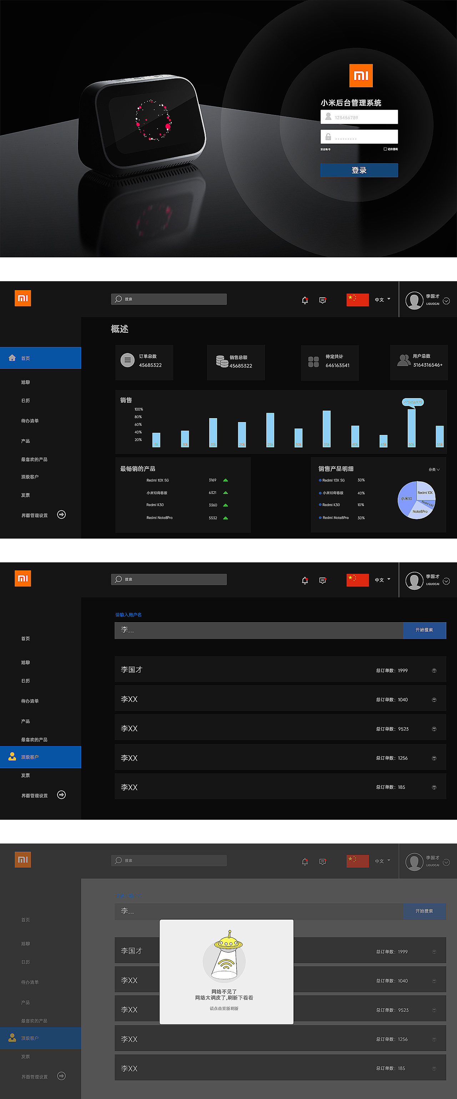Click 开始搜索 behind the network error dialog
The height and width of the screenshot is (1099, 457).
[424, 911]
